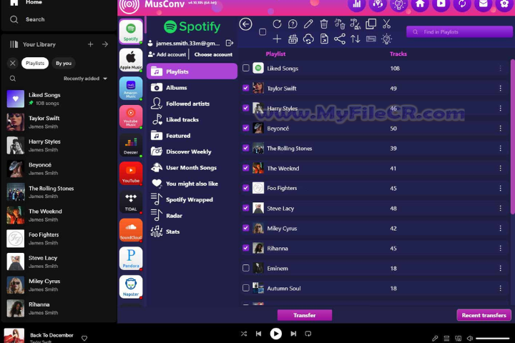This screenshot has height=343, width=515.
Task: Select the YouTube service icon
Action: 131,174
